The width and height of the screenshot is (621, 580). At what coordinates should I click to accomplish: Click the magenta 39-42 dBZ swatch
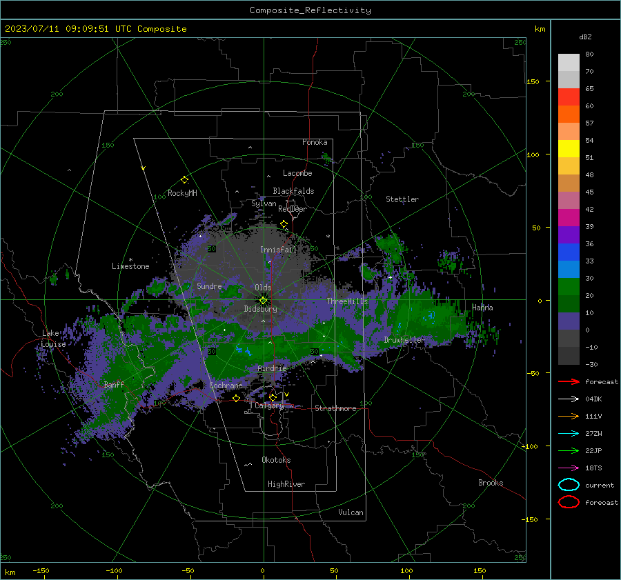click(569, 218)
